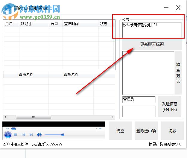Click the 登陆时间 column header
The height and width of the screenshot is (158, 187).
80,24
